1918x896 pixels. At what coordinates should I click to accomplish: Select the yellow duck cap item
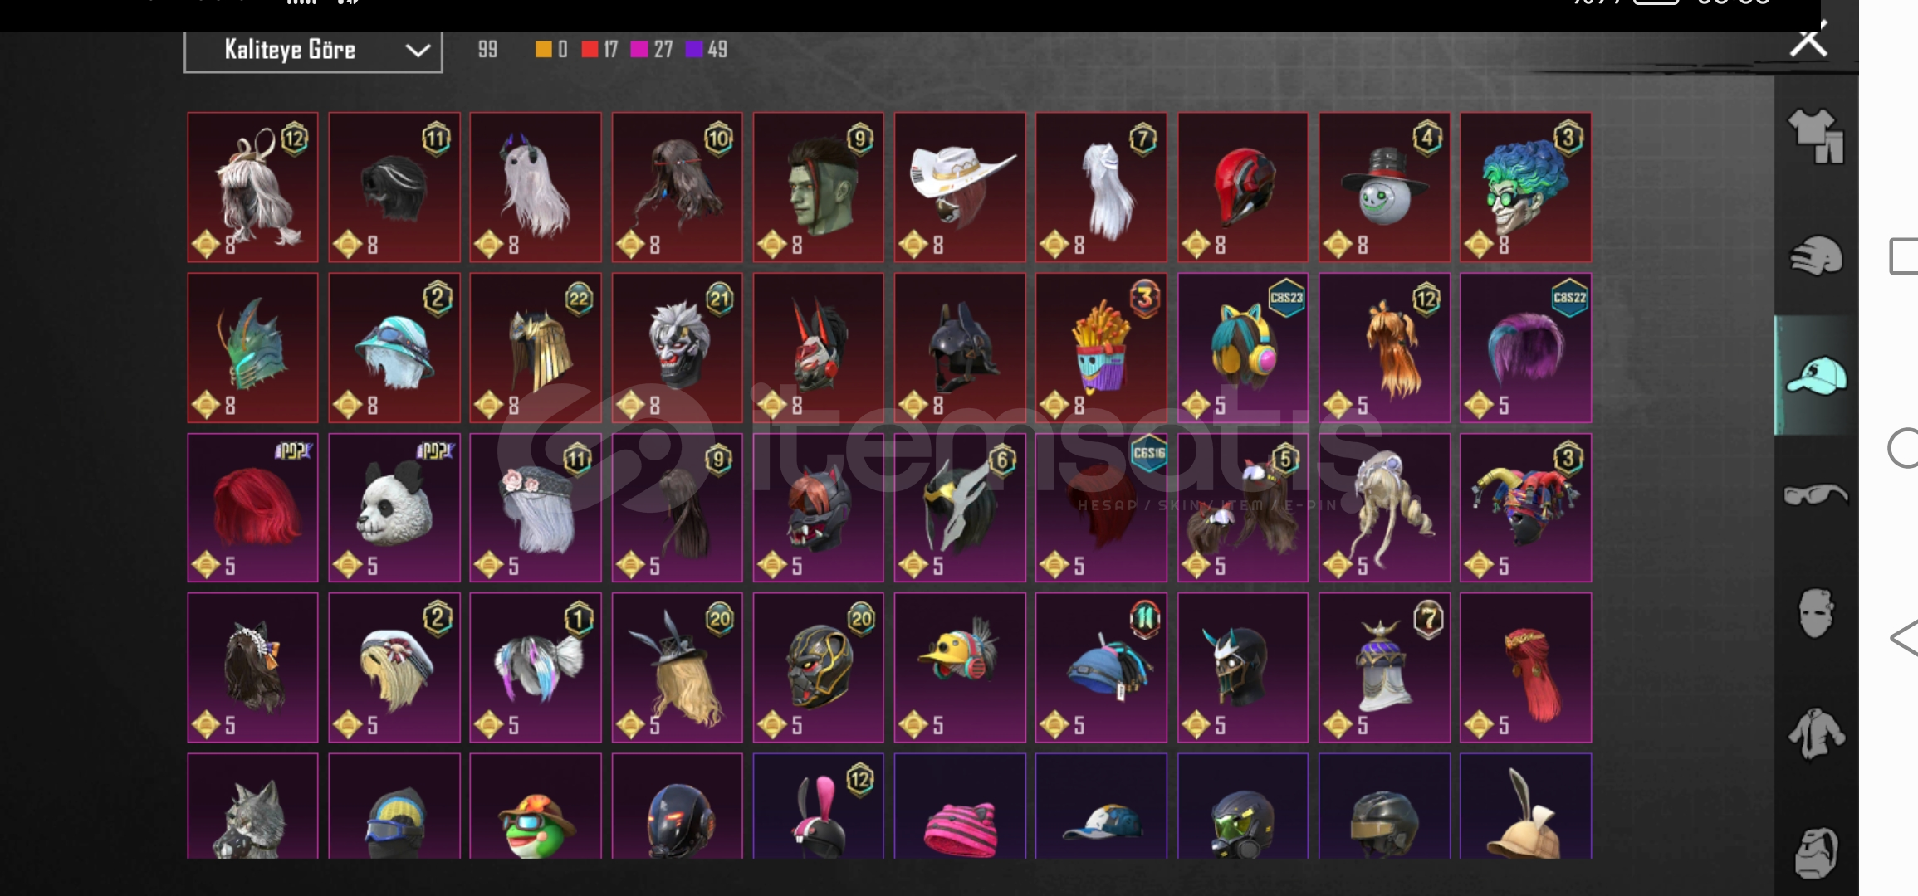click(960, 668)
